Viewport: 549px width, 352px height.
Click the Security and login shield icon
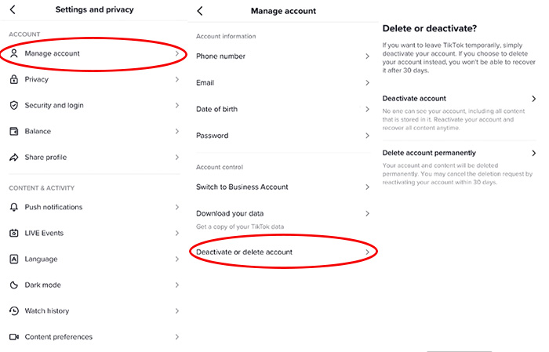point(13,105)
